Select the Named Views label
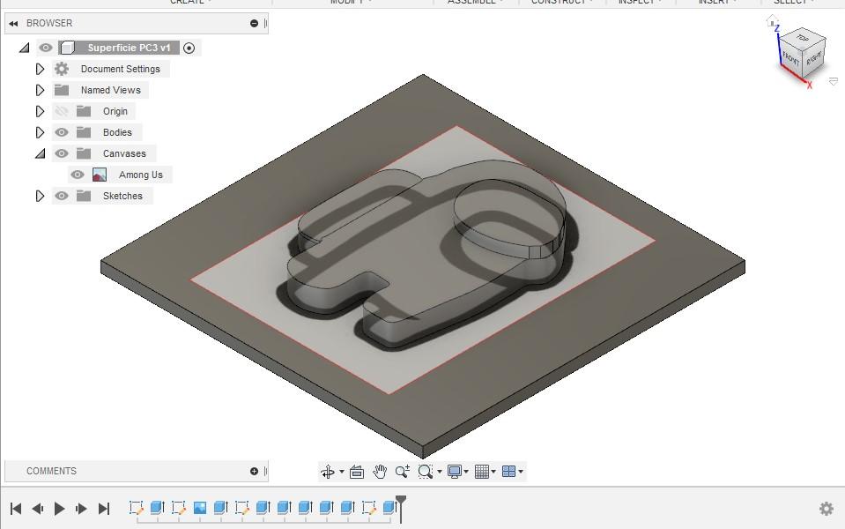This screenshot has width=845, height=529. pos(110,90)
